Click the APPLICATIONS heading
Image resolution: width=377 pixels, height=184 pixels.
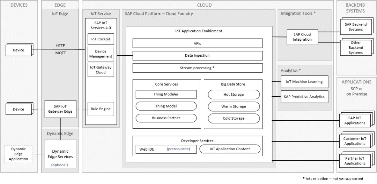pos(356,82)
